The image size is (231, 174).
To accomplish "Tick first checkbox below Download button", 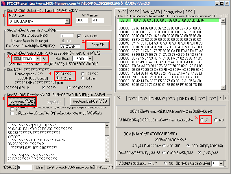I will click(12, 109).
